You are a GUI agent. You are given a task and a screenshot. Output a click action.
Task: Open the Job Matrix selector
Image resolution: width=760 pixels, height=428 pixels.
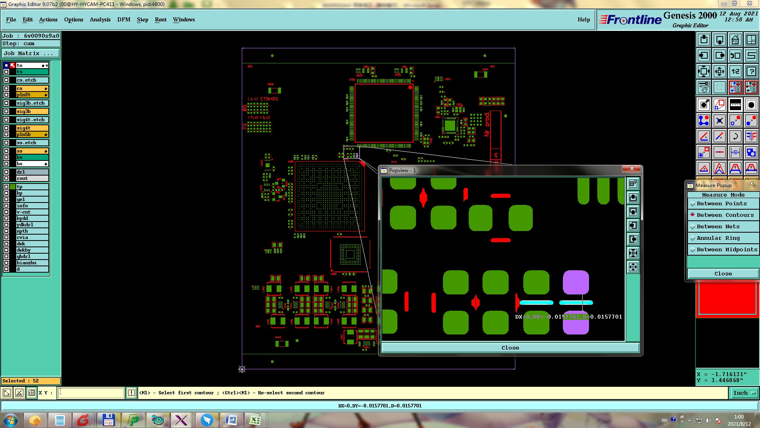[30, 53]
